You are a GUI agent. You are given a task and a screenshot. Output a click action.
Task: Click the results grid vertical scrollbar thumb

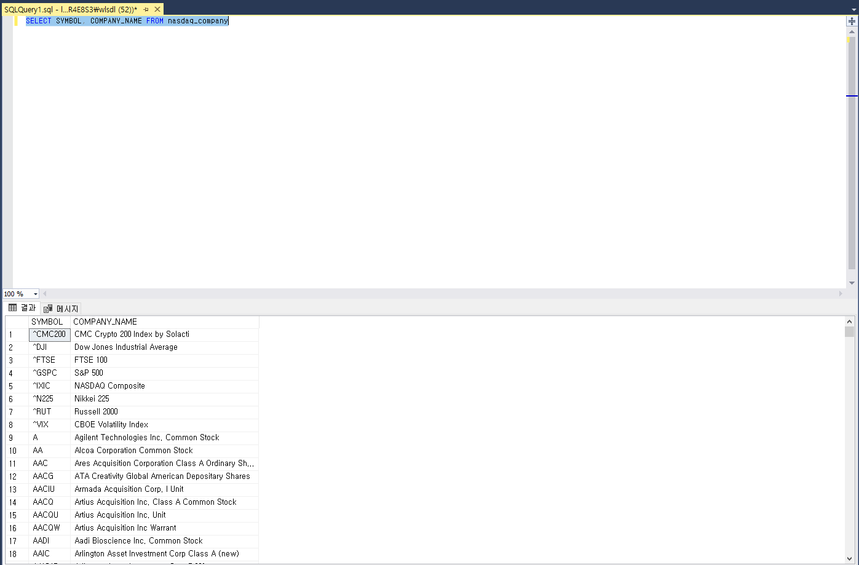tap(850, 332)
